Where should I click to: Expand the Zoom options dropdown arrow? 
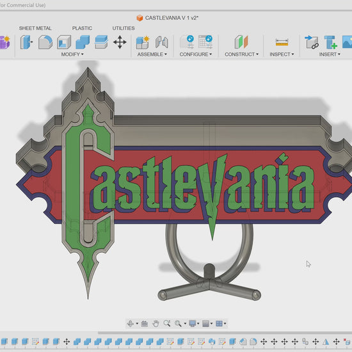point(185,324)
